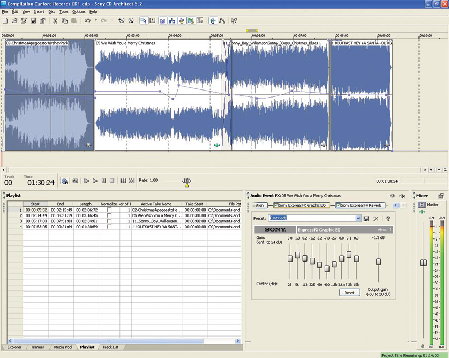This screenshot has height=358, width=449.
Task: Click the 00:05:00 mark on the time ruler
Action: click(216, 36)
